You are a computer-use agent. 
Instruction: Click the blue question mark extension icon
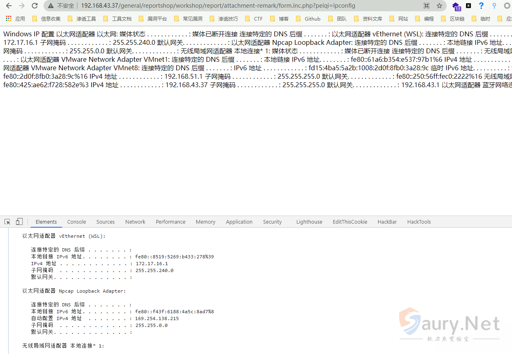click(481, 6)
